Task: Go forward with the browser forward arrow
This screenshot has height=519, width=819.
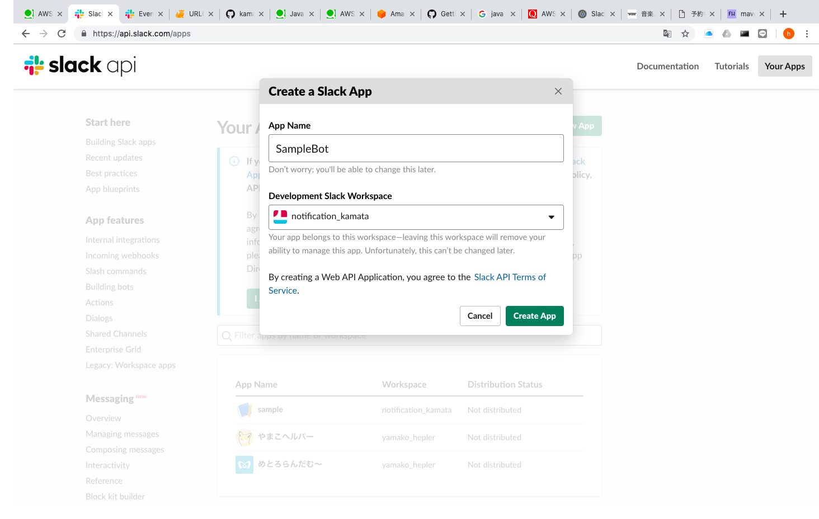Action: [x=44, y=34]
